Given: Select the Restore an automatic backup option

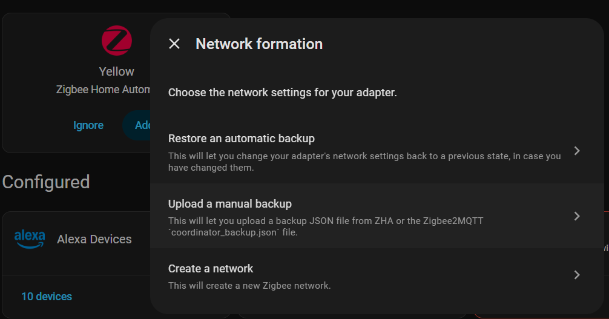Looking at the screenshot, I should [242, 139].
